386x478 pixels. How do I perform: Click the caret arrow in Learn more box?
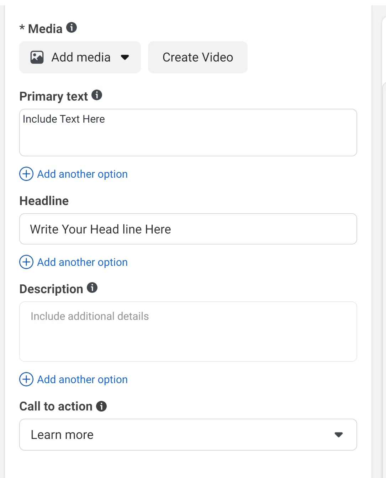339,435
